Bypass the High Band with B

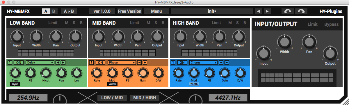tap(245, 23)
